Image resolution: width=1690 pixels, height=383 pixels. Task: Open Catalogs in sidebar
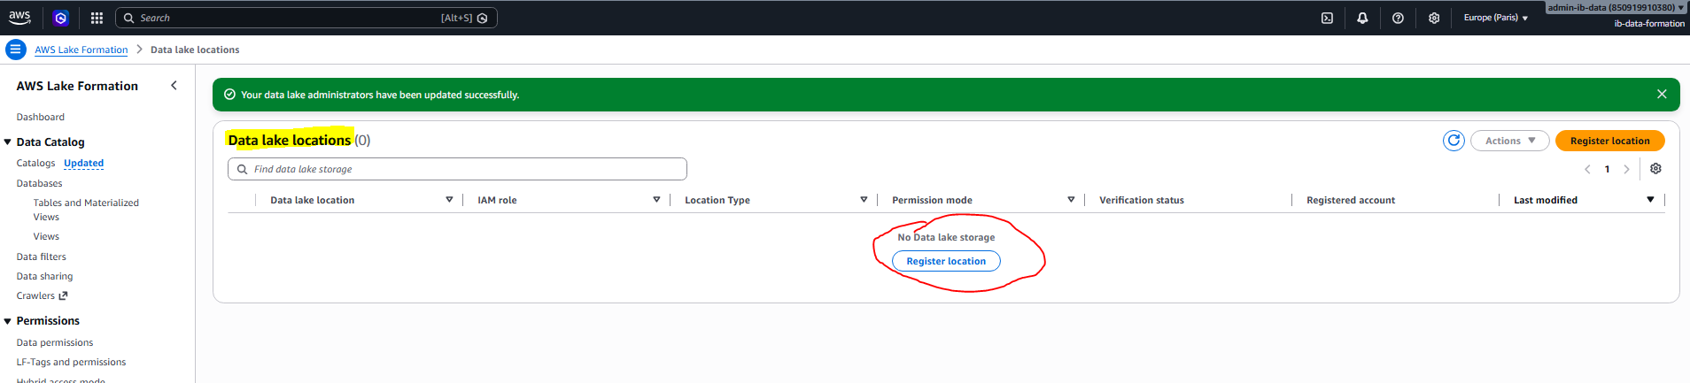click(35, 163)
